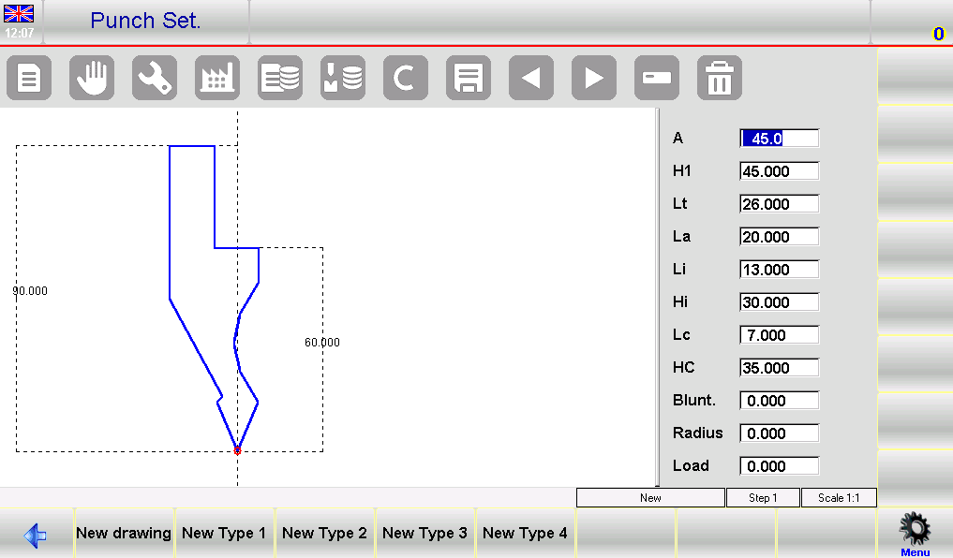The height and width of the screenshot is (558, 953).
Task: Click the C clear icon
Action: [x=405, y=78]
